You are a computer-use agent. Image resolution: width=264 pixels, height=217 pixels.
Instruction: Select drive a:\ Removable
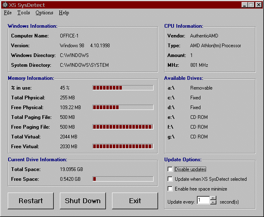click(190, 88)
